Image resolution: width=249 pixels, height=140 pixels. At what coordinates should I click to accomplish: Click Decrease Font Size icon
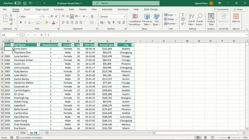[x=56, y=16]
